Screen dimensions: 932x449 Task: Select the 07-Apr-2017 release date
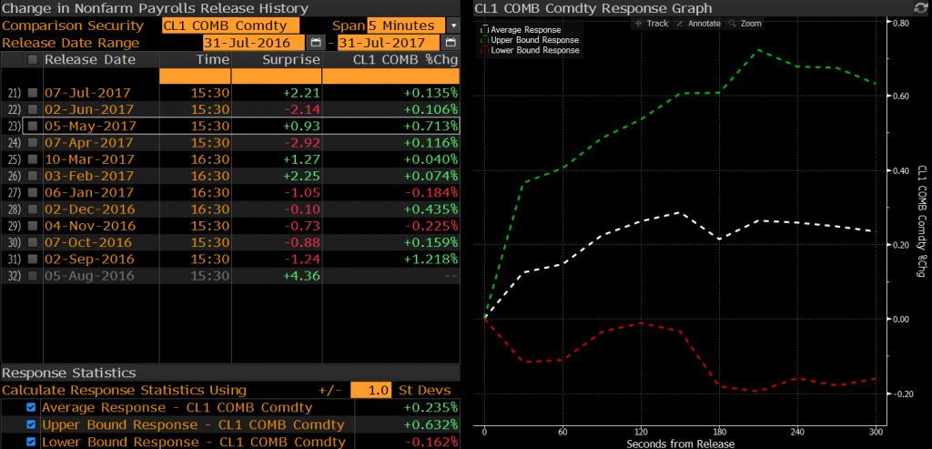88,143
